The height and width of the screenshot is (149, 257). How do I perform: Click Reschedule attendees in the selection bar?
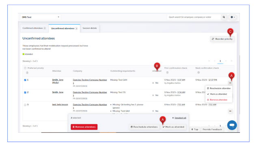(x=144, y=127)
